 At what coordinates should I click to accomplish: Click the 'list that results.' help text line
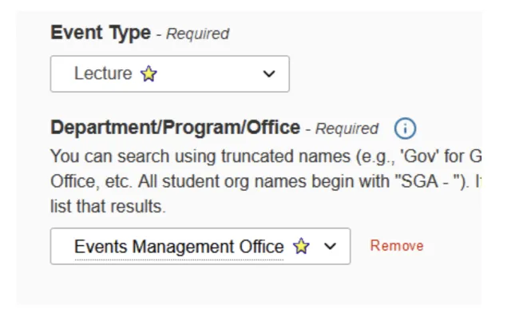109,206
